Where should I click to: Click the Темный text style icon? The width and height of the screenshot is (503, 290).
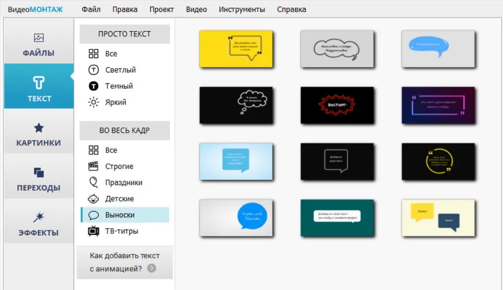click(93, 86)
